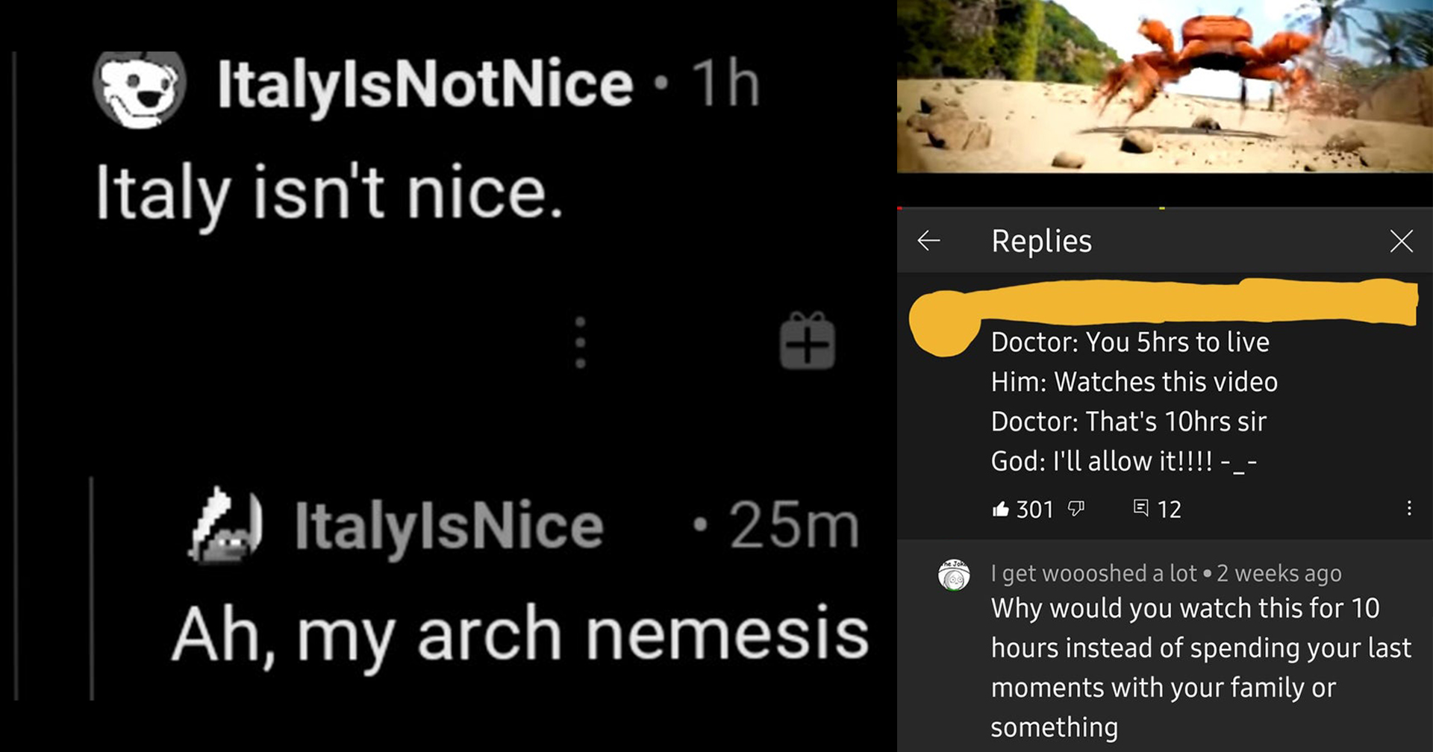Like the Doctor comment with thumbs up
Image resolution: width=1433 pixels, height=752 pixels.
(x=1000, y=510)
